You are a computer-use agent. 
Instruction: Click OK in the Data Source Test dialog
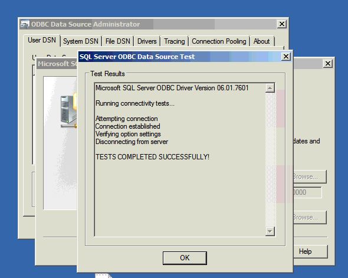(185, 258)
